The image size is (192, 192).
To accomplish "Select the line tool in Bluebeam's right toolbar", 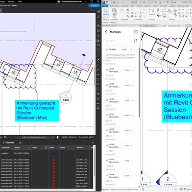I will pyautogui.click(x=98, y=55).
